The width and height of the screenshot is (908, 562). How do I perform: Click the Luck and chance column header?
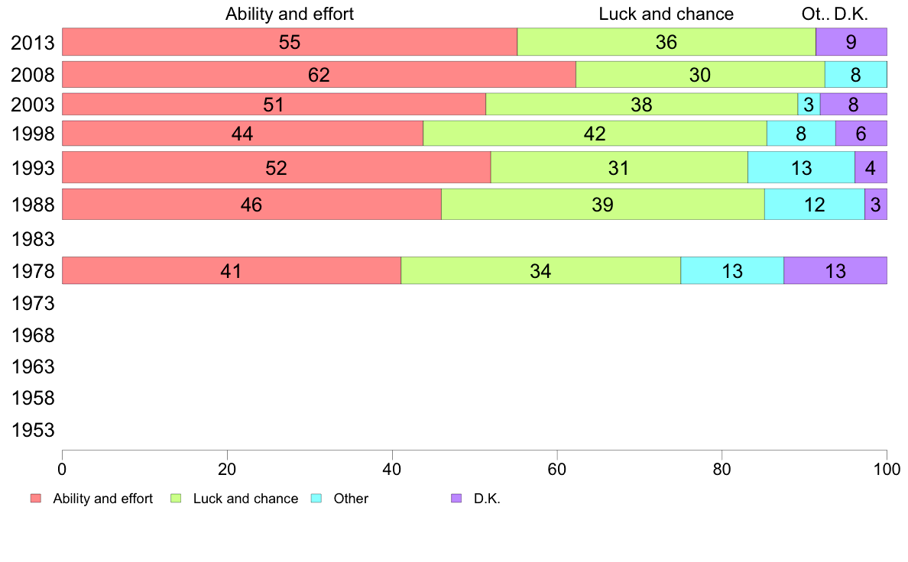click(666, 14)
